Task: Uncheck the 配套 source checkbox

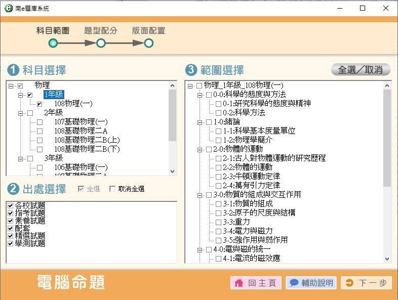Action: tap(11, 228)
